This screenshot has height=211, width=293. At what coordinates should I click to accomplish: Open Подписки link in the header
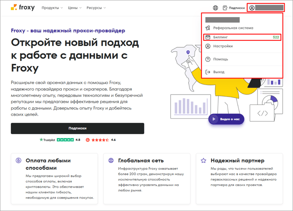coord(237,8)
